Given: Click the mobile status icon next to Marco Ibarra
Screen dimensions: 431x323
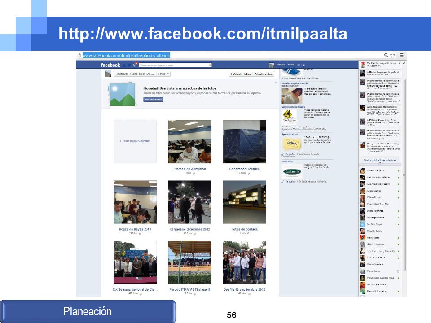Looking at the screenshot, I should point(398,271).
